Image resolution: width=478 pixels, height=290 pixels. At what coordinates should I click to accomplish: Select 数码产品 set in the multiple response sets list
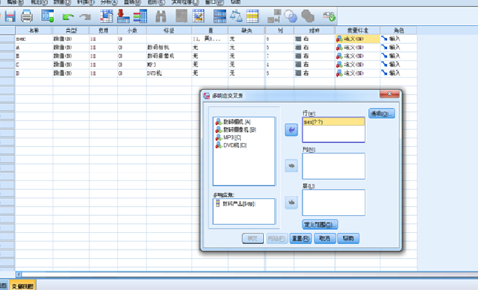click(x=235, y=204)
